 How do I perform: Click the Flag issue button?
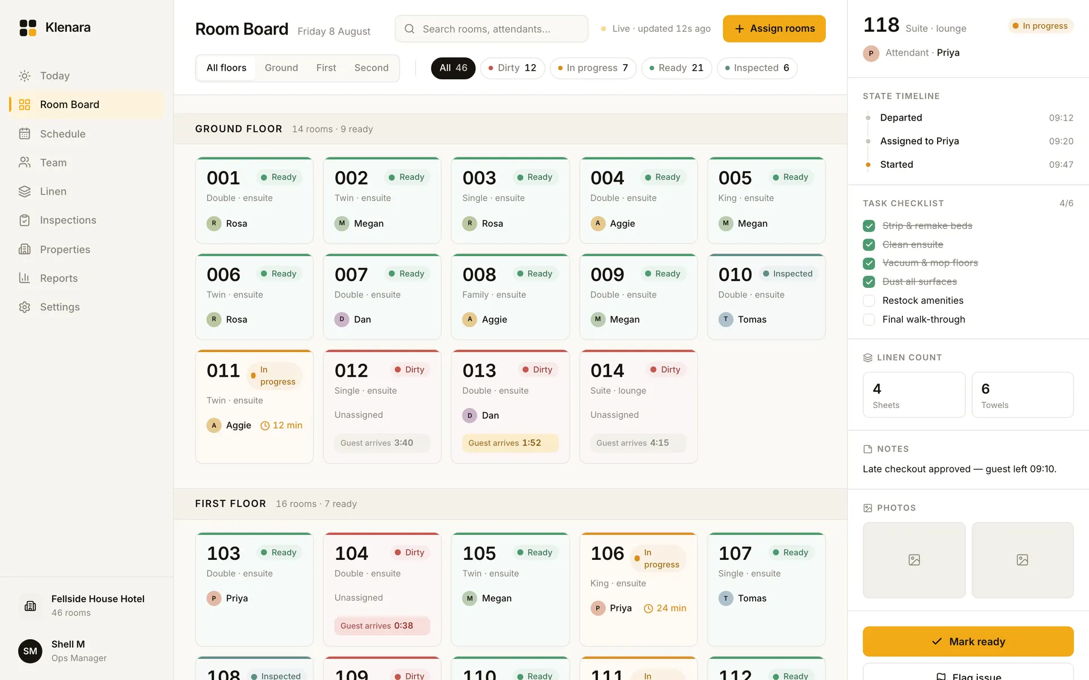point(968,673)
